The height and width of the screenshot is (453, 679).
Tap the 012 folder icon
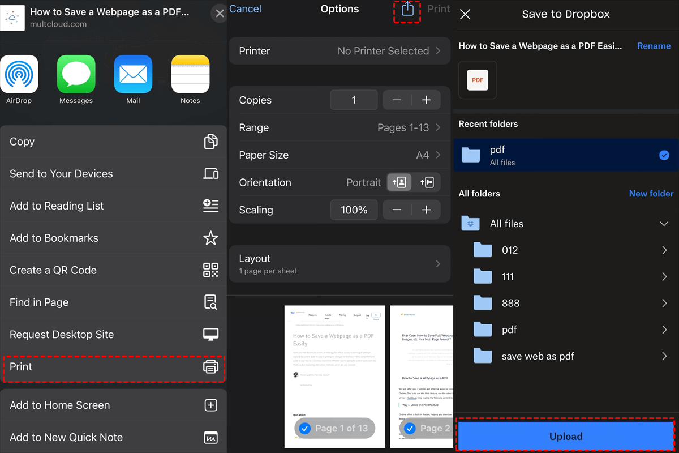click(x=483, y=250)
